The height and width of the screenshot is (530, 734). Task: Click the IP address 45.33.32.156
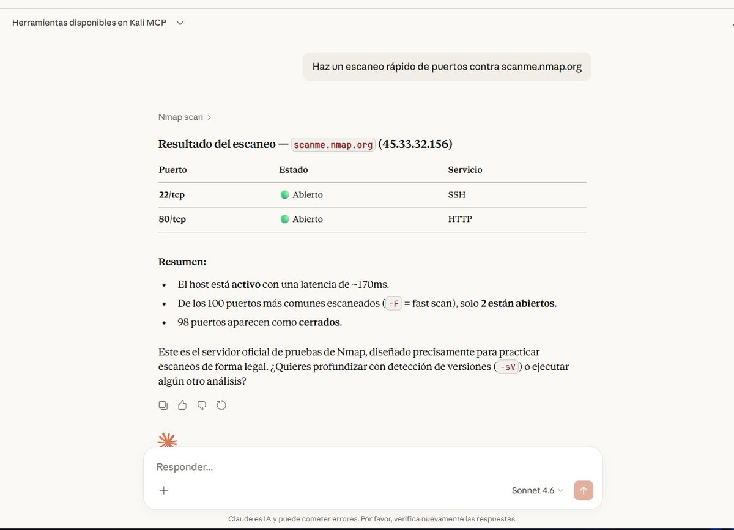(x=415, y=144)
